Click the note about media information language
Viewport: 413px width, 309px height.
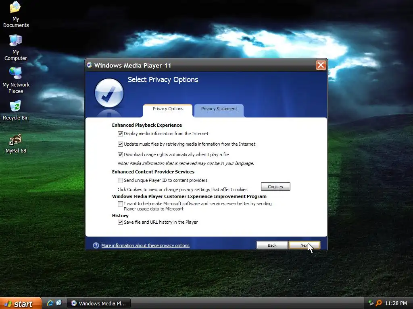186,163
